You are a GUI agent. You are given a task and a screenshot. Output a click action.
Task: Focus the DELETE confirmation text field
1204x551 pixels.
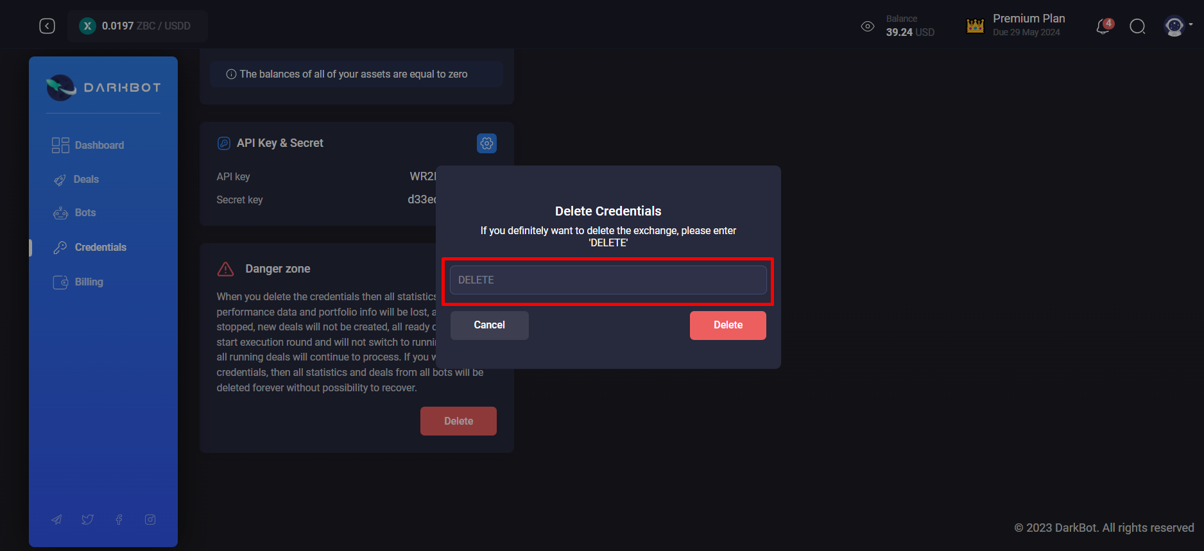coord(607,280)
